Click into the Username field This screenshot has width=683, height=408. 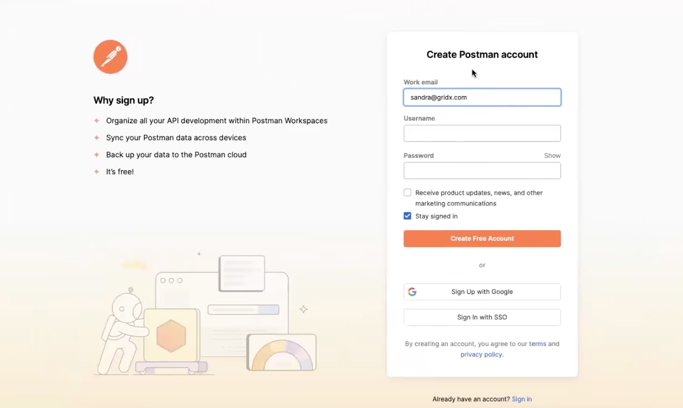pos(482,133)
